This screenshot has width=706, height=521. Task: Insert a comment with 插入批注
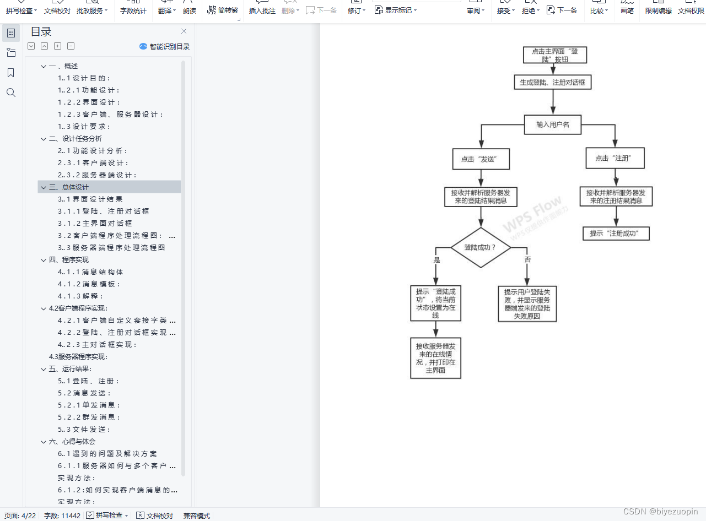[x=262, y=10]
